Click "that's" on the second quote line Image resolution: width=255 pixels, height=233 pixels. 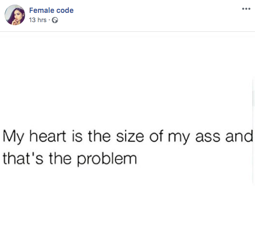tap(23, 158)
